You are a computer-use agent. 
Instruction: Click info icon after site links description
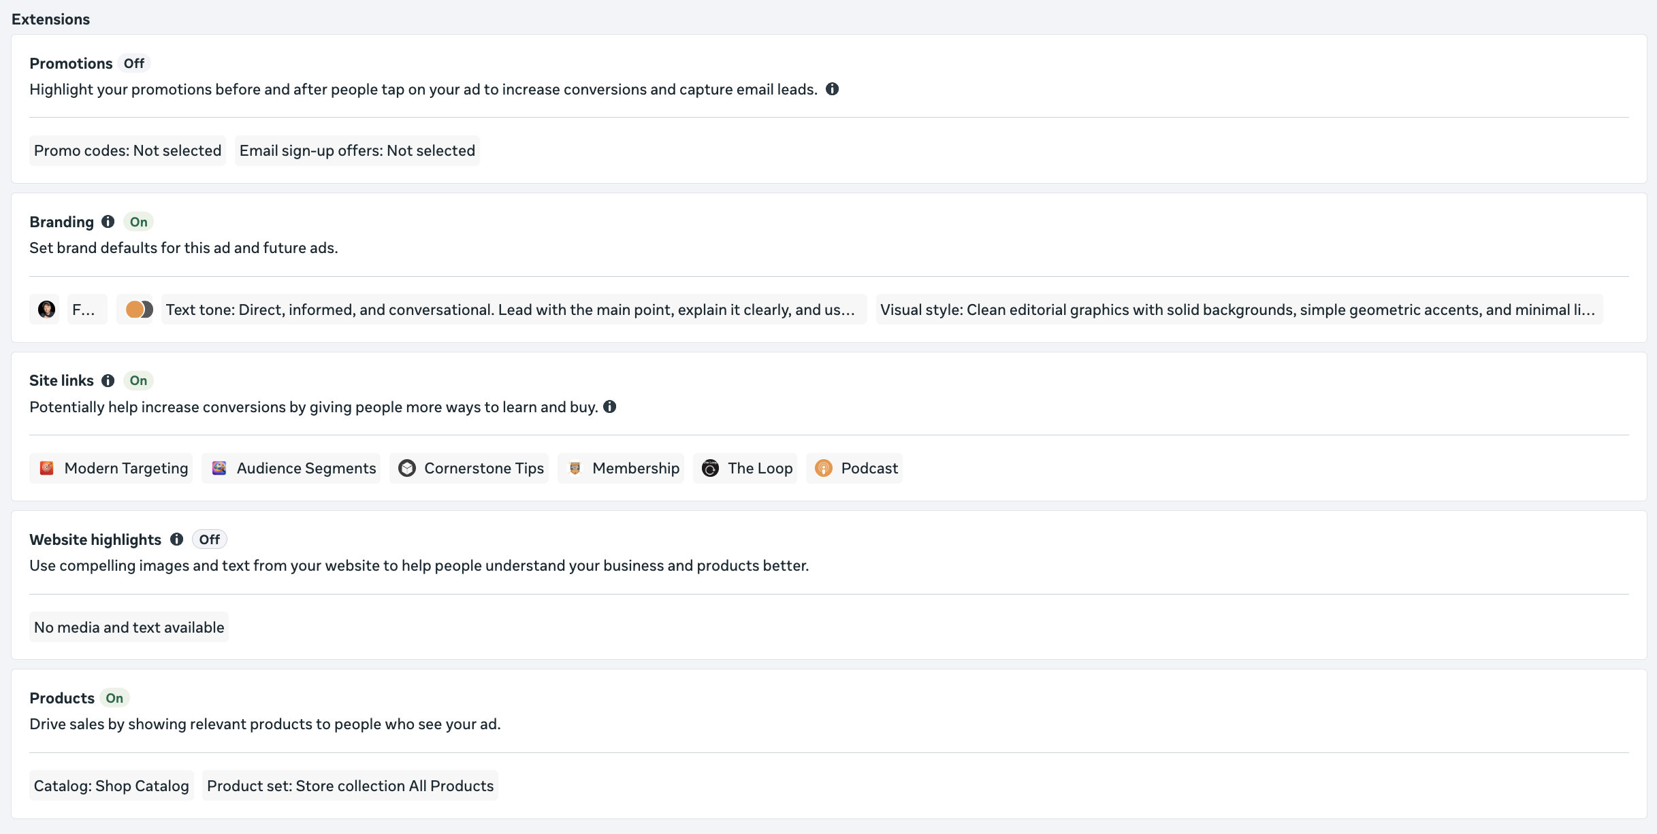610,407
